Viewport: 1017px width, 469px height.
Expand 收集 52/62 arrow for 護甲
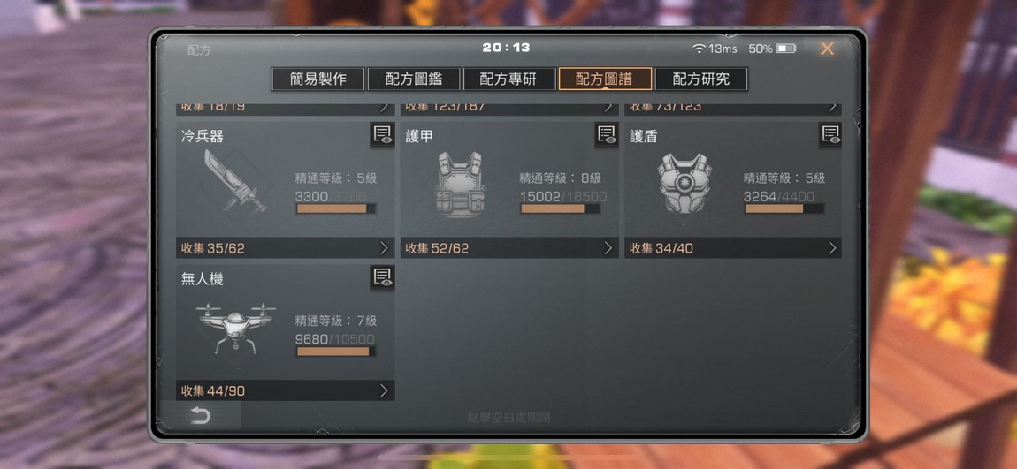(608, 248)
